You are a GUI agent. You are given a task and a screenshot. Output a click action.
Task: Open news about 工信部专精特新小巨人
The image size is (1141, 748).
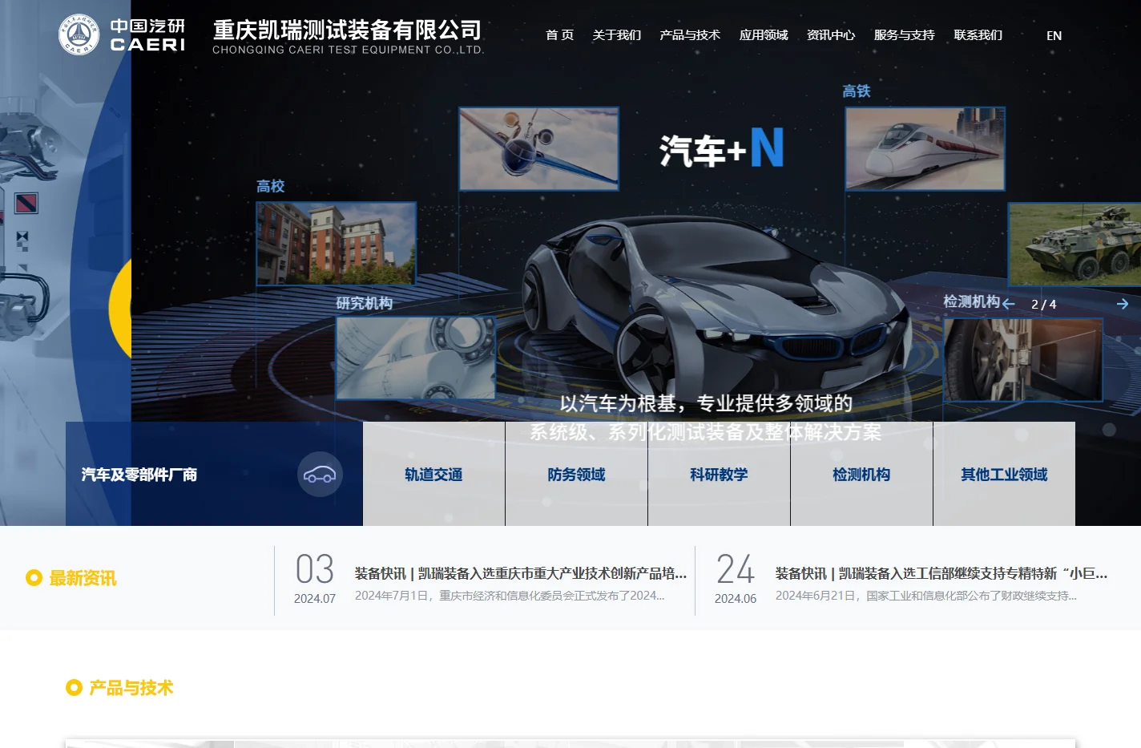[x=941, y=573]
